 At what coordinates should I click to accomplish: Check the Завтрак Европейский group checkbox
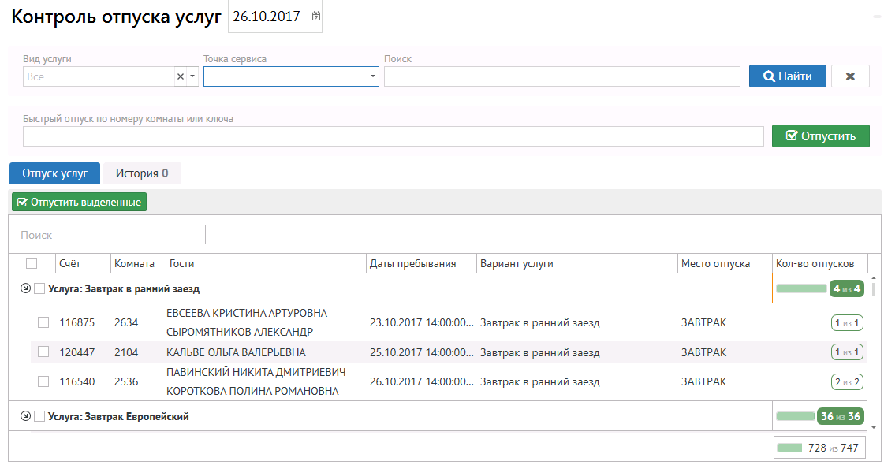(x=39, y=416)
